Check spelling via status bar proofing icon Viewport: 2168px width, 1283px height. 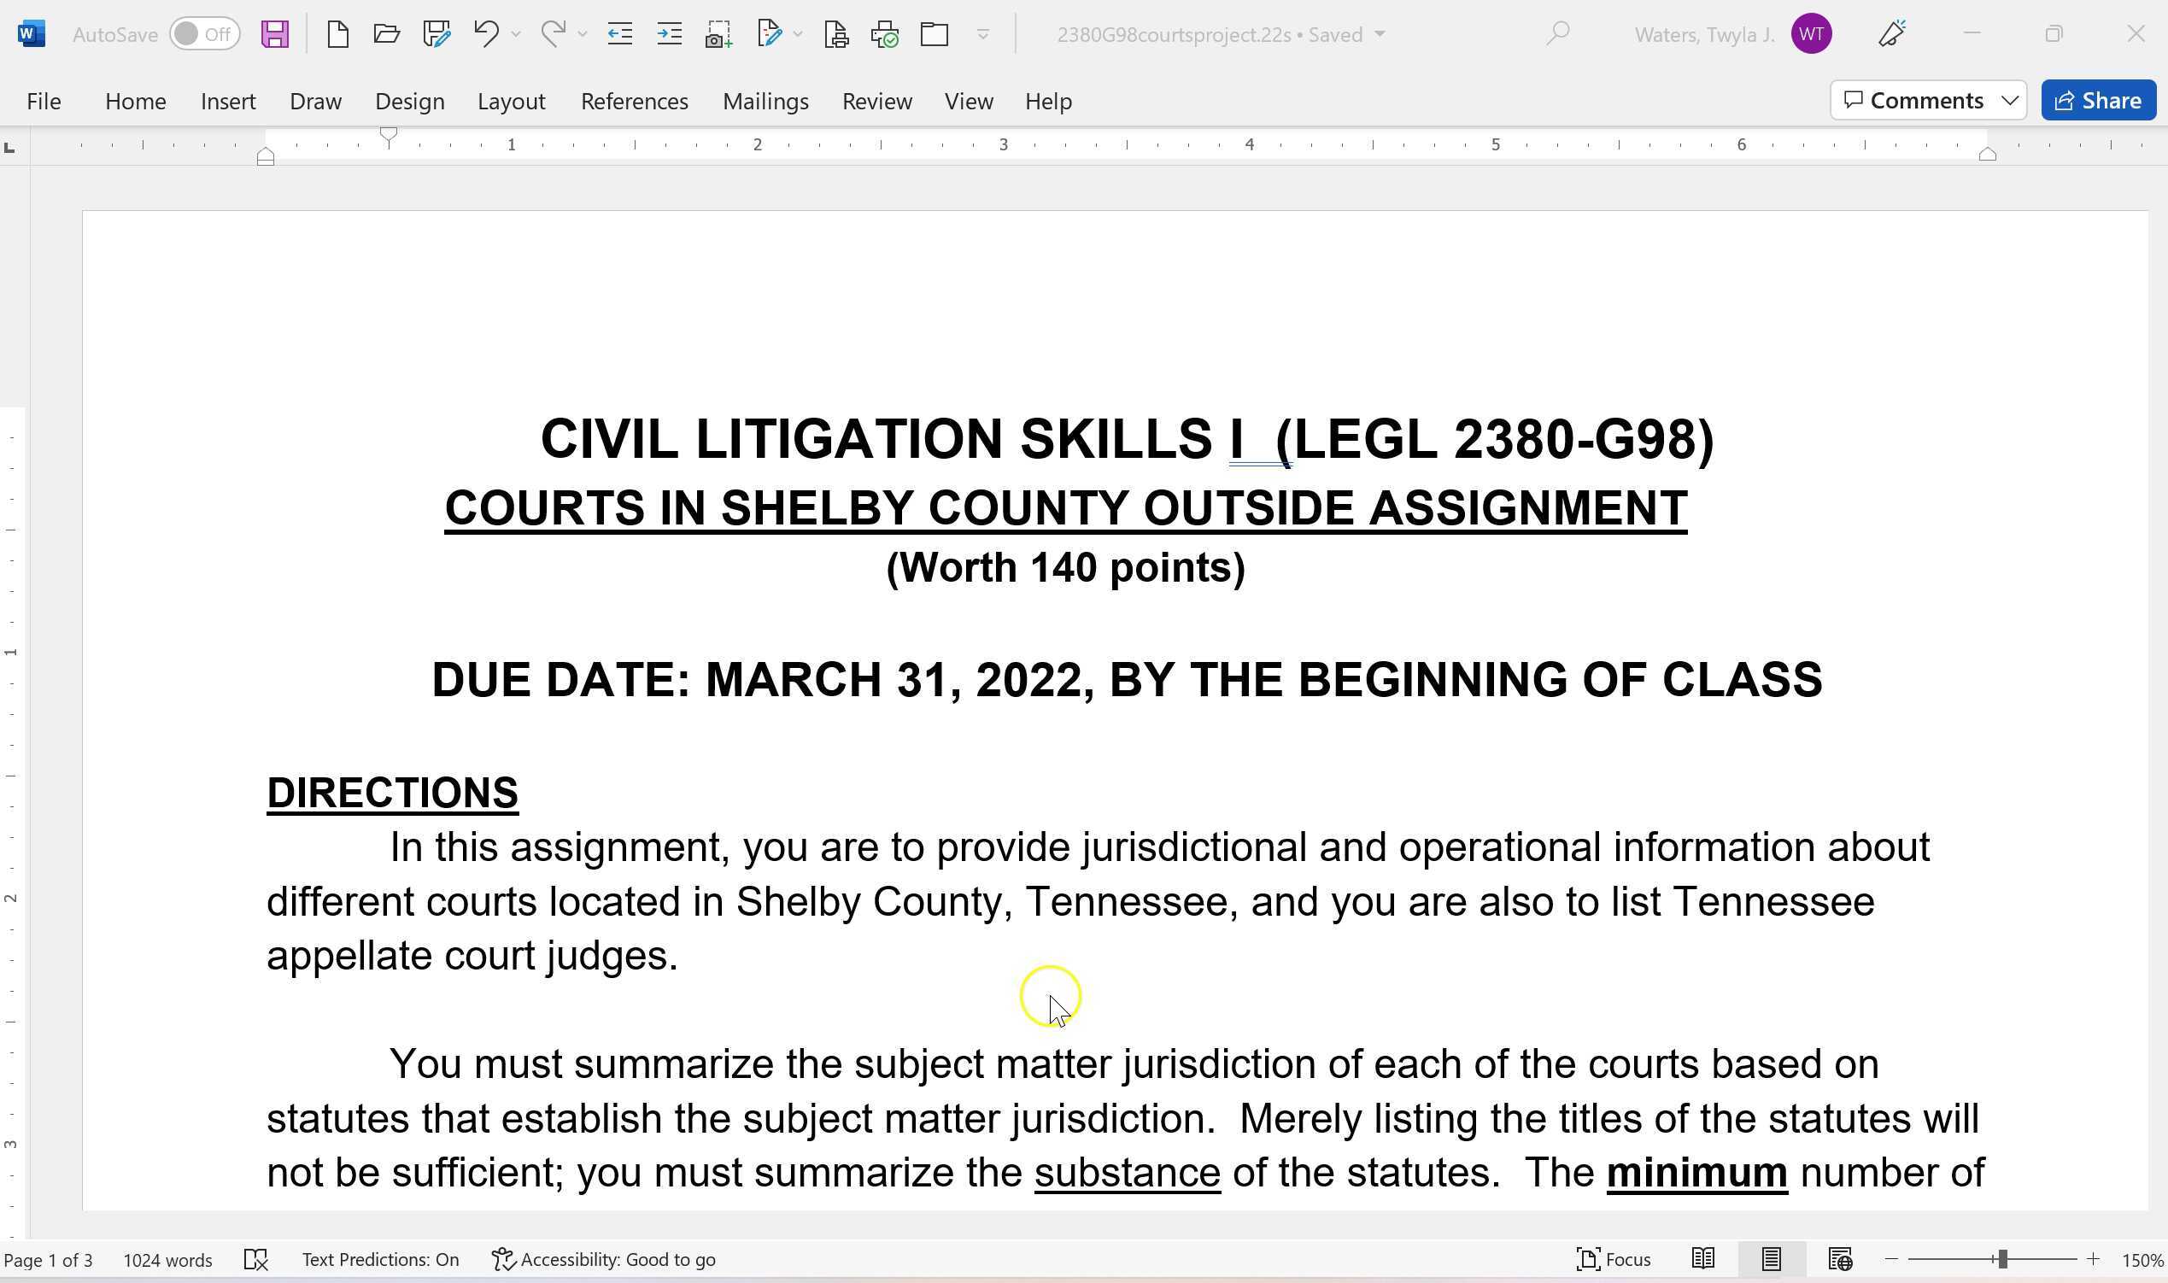click(x=256, y=1260)
